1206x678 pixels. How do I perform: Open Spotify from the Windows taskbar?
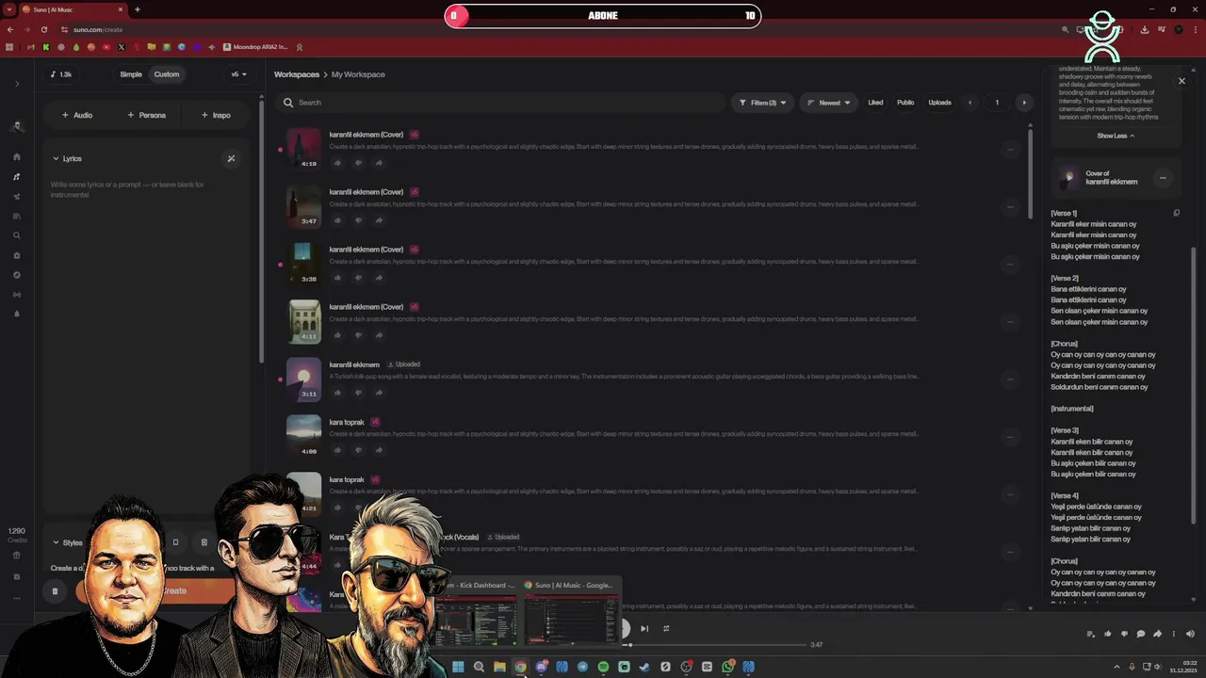point(603,667)
